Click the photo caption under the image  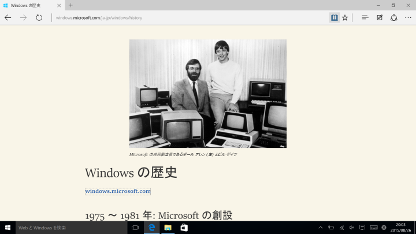tap(183, 154)
